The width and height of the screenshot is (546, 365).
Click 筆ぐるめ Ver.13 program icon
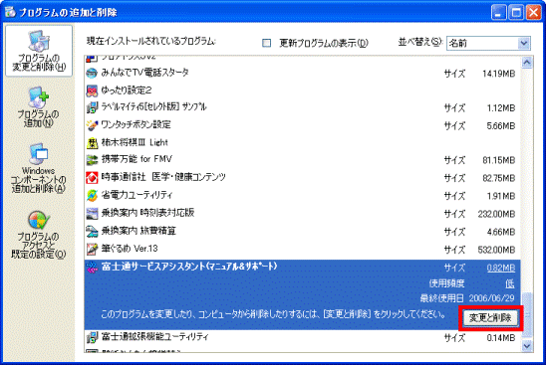pos(92,249)
